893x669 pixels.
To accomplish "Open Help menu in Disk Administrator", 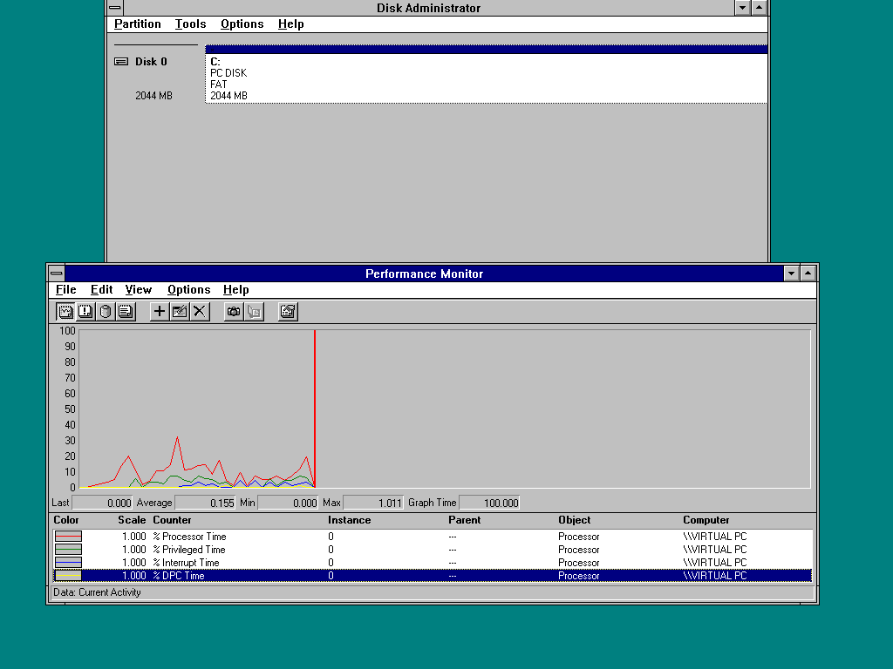I will tap(290, 24).
